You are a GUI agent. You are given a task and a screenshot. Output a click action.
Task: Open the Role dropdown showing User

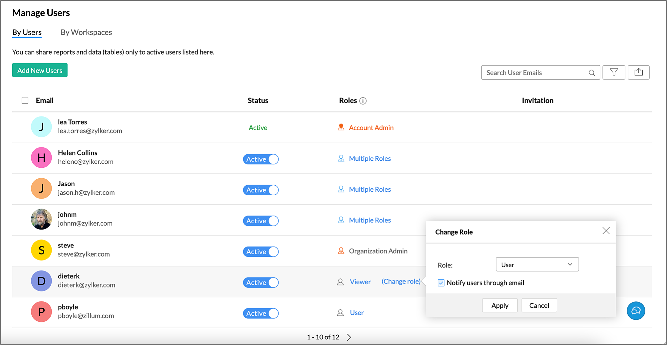537,264
